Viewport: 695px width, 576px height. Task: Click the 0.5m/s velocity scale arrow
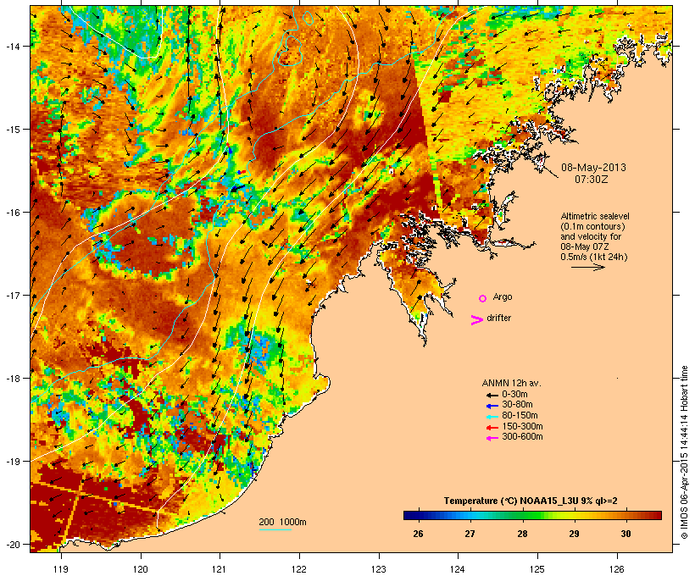pyautogui.click(x=587, y=267)
